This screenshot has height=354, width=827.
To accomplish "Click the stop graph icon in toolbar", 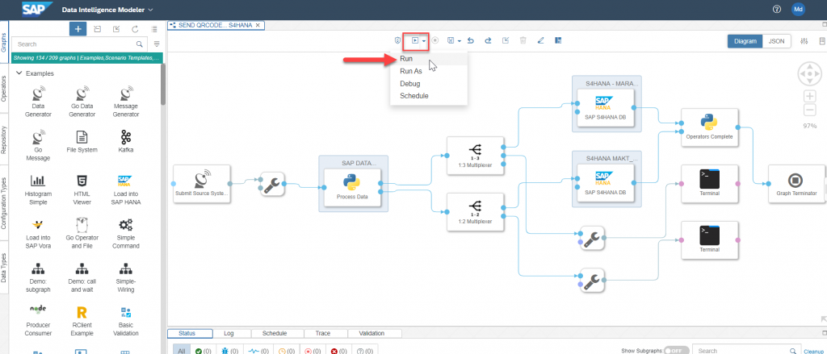I will click(x=435, y=40).
